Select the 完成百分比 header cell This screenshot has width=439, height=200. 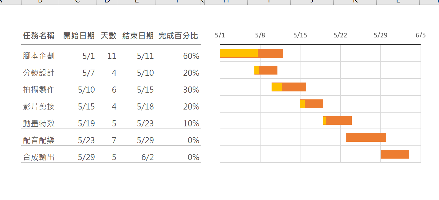click(x=178, y=36)
